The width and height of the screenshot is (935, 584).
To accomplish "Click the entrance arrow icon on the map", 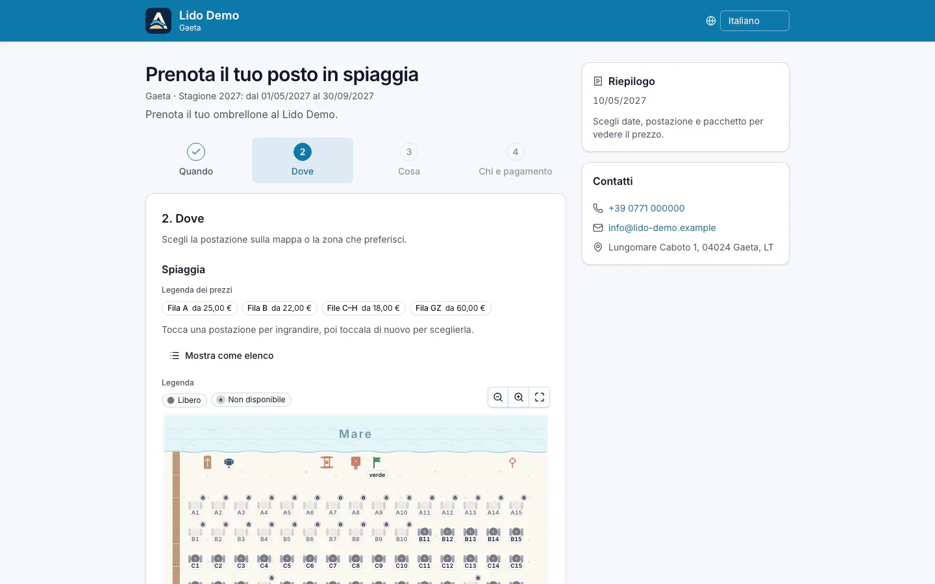I will pyautogui.click(x=208, y=462).
